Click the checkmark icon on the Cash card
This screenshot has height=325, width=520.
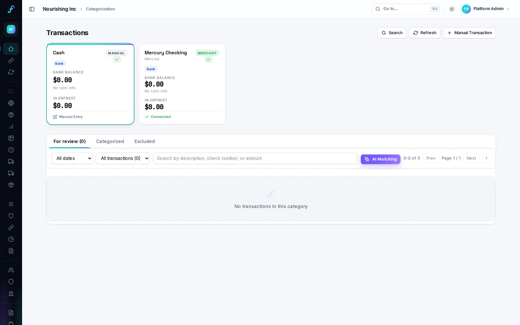point(117,59)
